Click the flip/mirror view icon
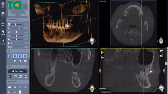Viewport: 168px width, 94px height. tap(20, 61)
